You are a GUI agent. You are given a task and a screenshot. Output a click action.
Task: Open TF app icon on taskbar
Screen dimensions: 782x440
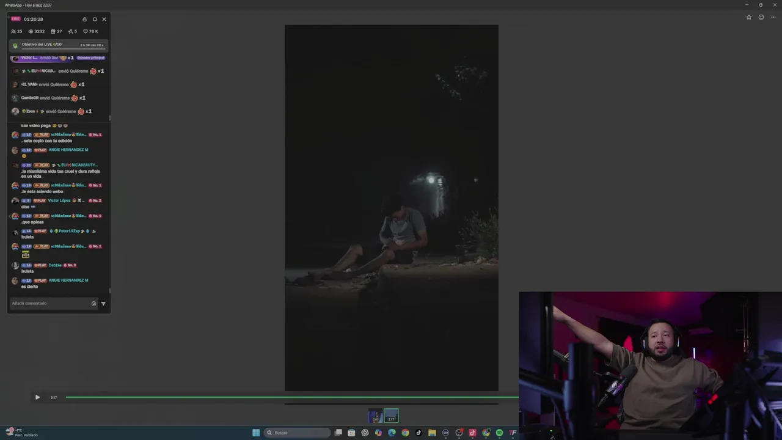[513, 433]
